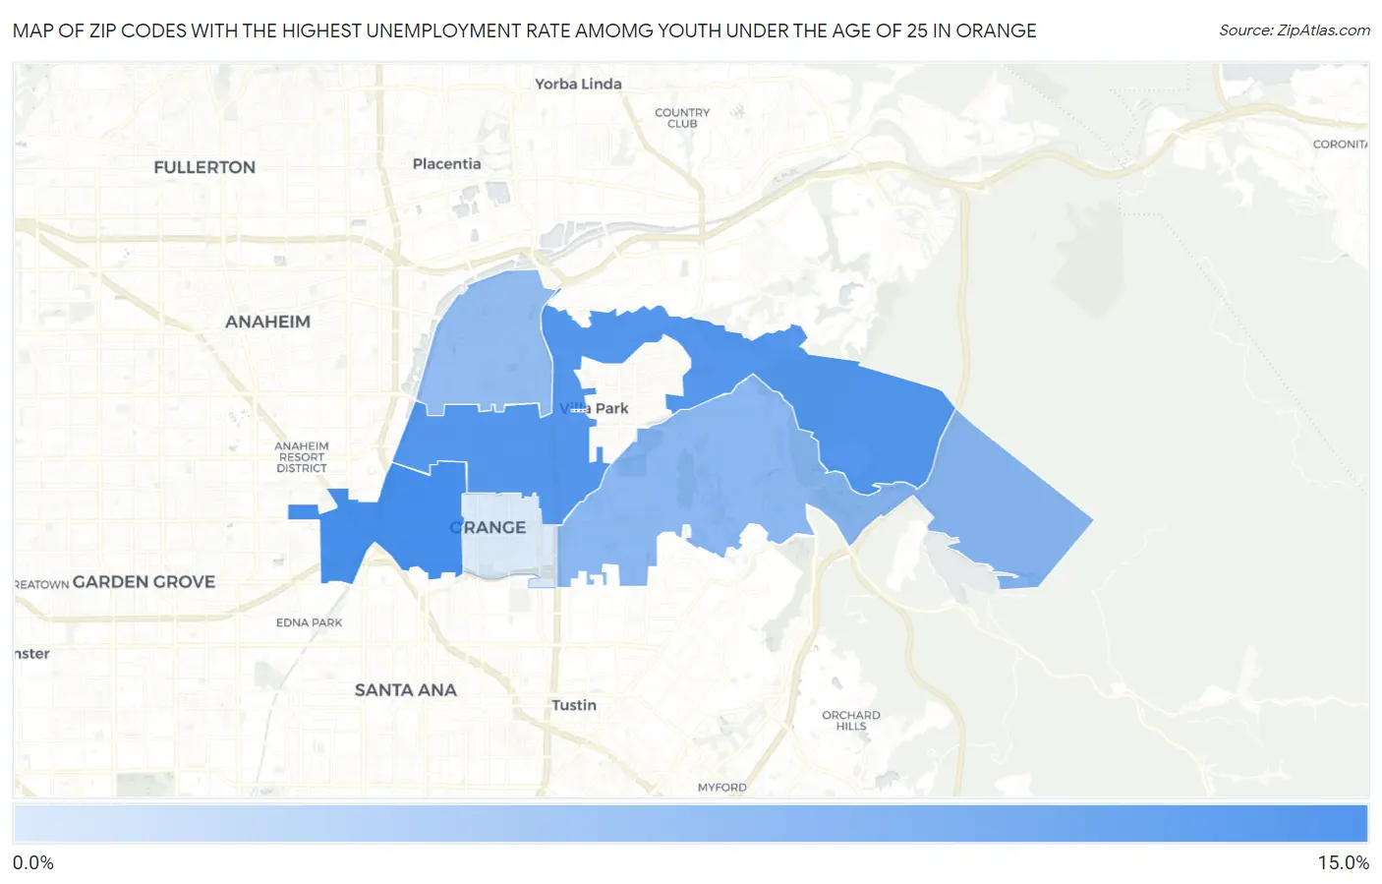The height and width of the screenshot is (884, 1382).
Task: Click the ORANGE city label
Action: (x=488, y=527)
